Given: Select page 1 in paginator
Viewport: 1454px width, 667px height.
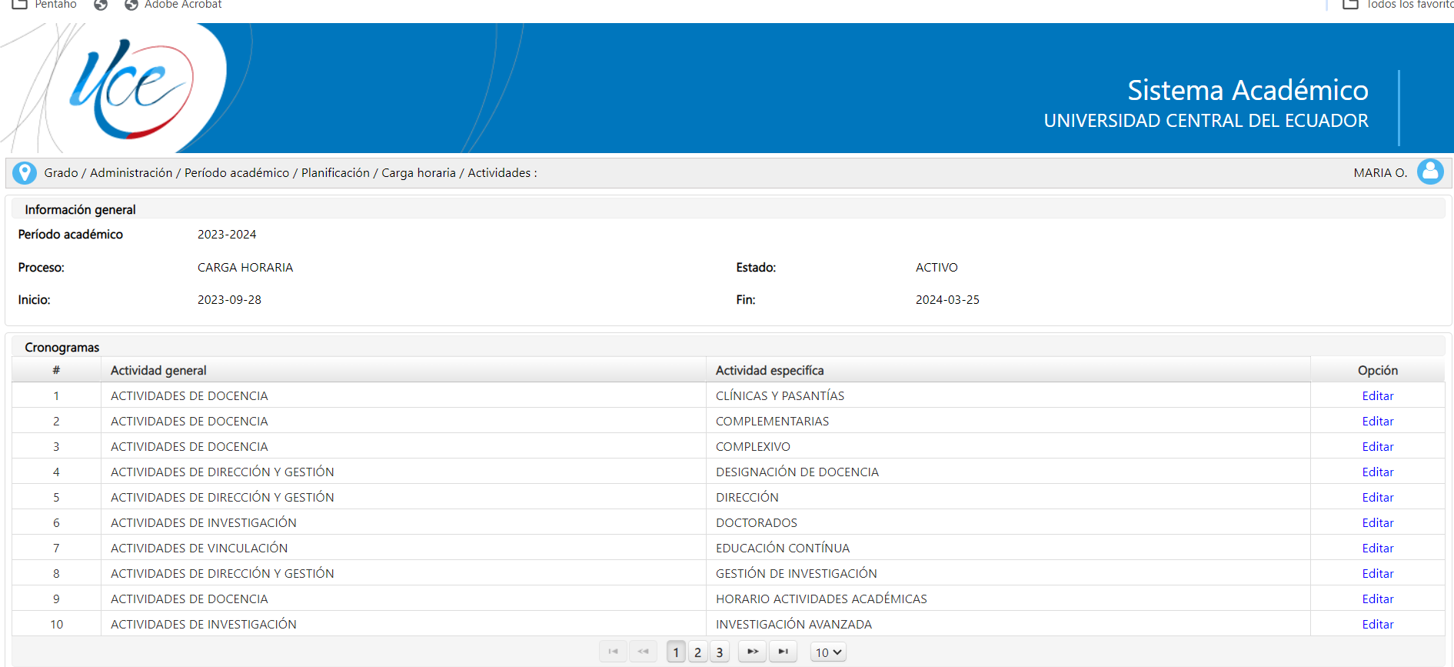Looking at the screenshot, I should 676,652.
